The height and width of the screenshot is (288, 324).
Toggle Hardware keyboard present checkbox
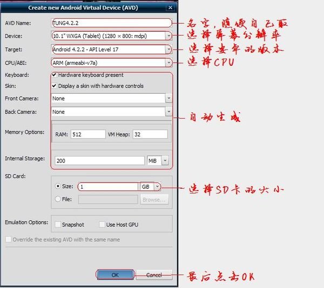55,75
